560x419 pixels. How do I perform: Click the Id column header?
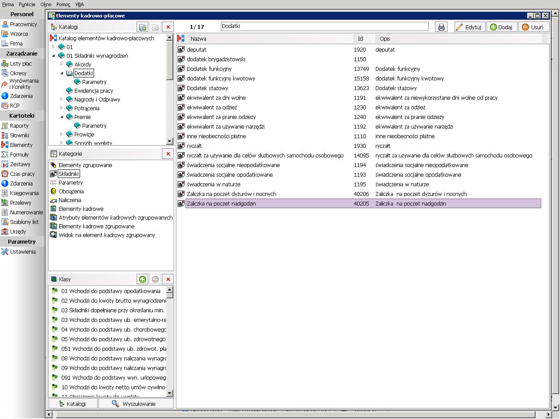click(363, 38)
